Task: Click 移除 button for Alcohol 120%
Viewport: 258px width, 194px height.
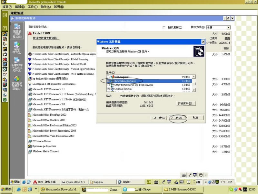Action: (226, 48)
